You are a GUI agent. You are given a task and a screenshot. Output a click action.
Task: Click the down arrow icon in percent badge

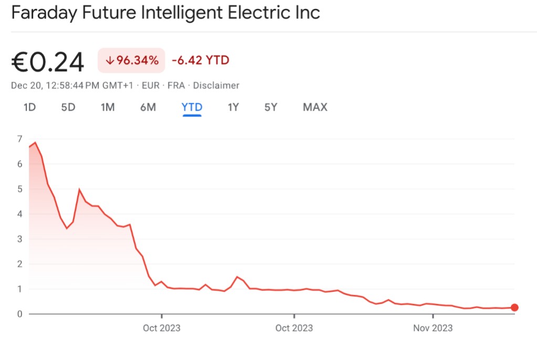click(110, 60)
